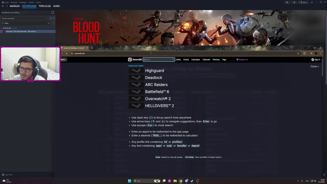Click the Steam library search field
The width and height of the screenshot is (327, 184).
(x=26, y=23)
